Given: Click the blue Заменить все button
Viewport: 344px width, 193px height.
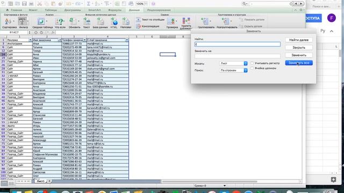Looking at the screenshot, I should (x=299, y=63).
